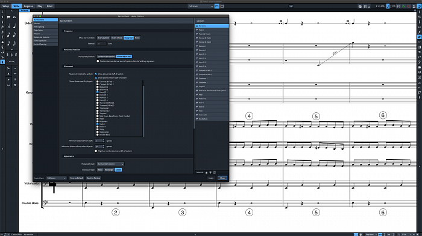Choose Centered on barline horizontal position
422x236 pixels.
[x=106, y=56]
